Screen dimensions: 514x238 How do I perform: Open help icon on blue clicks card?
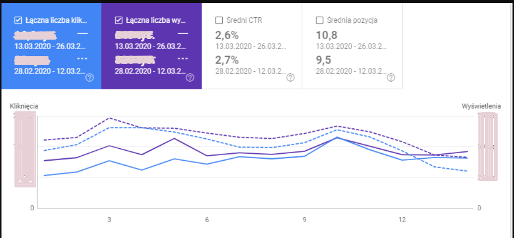pos(89,78)
